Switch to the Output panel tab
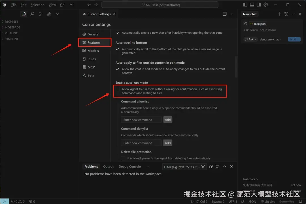This screenshot has height=204, width=306. [x=108, y=167]
